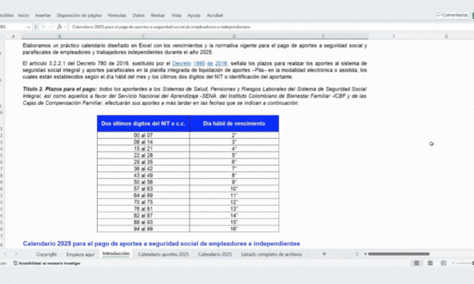Click the select-all corner triangle
Viewport: 474px width, 284px height.
click(2, 36)
